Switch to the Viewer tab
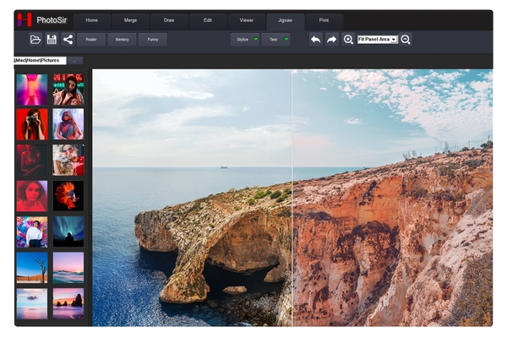 246,19
